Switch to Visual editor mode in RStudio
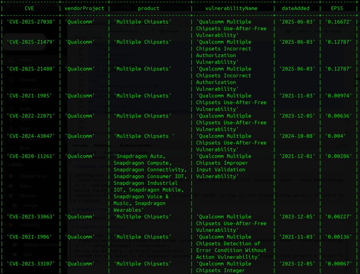360x274 pixels. tap(97, 37)
